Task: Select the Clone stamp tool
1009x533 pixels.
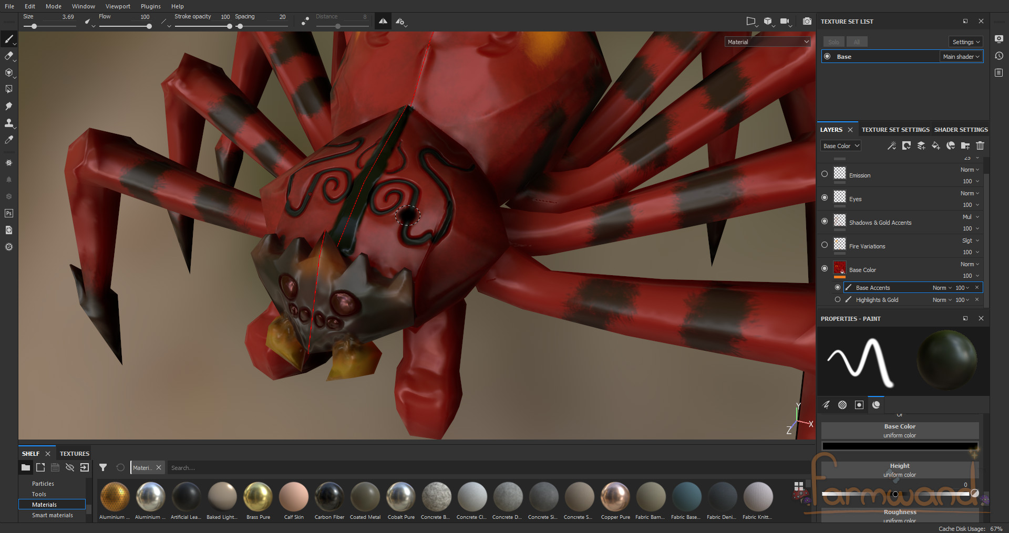Action: [9, 123]
